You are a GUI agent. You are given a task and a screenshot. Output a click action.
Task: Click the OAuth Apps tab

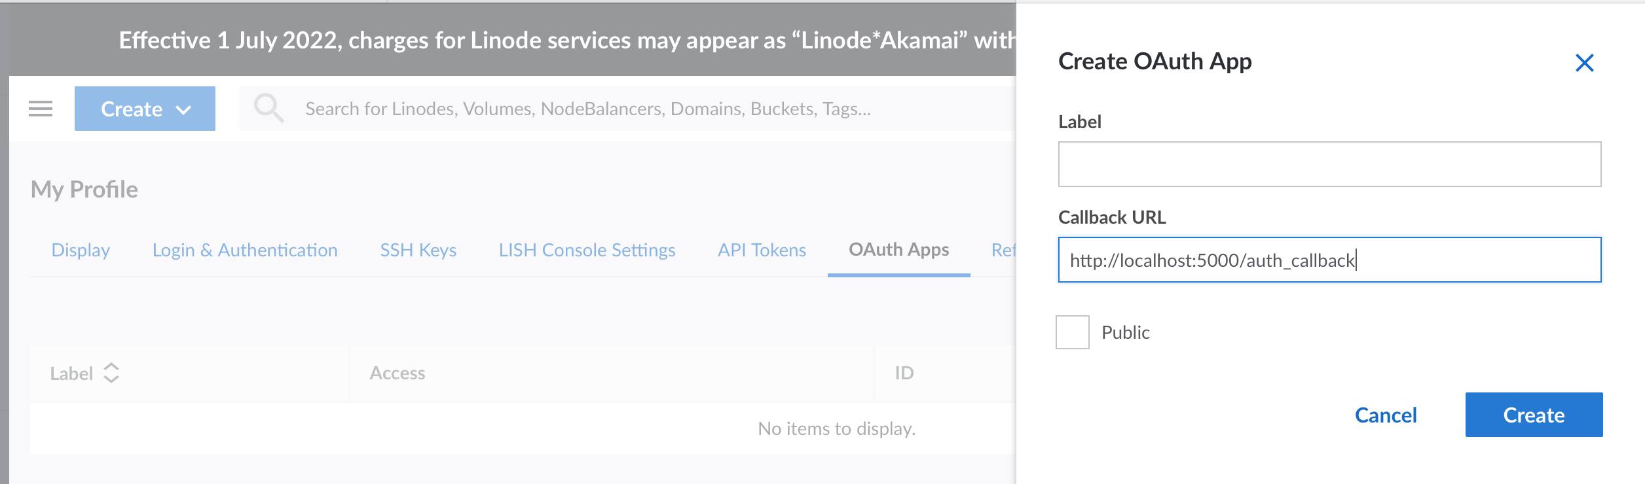click(898, 250)
